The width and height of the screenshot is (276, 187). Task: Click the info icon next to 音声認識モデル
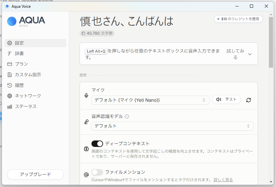pyautogui.click(x=127, y=116)
